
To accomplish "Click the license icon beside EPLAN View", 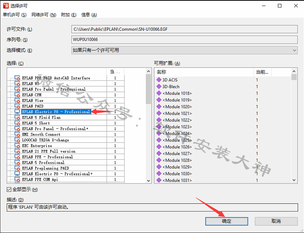I will click(17, 100).
